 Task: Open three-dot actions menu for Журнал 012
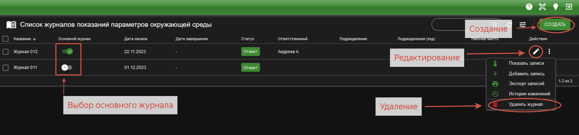(549, 52)
